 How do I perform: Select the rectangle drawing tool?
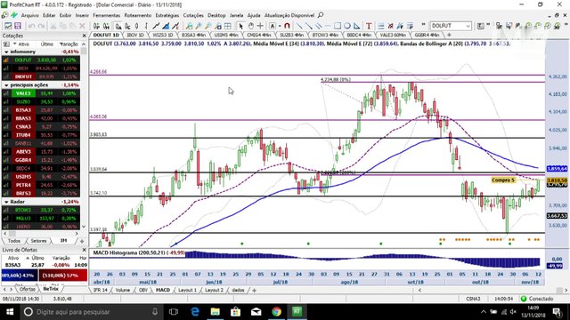[x=338, y=26]
